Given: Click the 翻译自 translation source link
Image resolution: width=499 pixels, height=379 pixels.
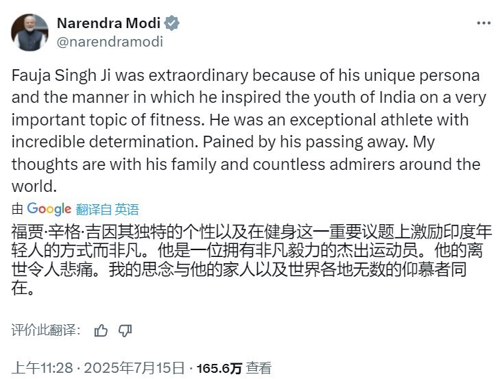Looking at the screenshot, I should [93, 210].
